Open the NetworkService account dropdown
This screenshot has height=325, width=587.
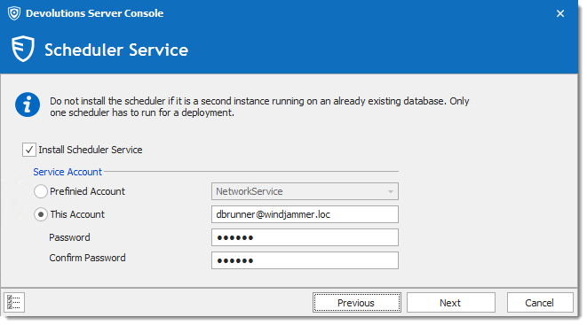point(305,191)
